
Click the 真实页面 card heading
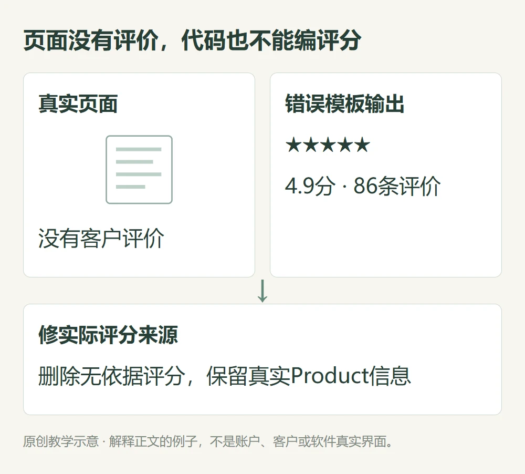(78, 104)
